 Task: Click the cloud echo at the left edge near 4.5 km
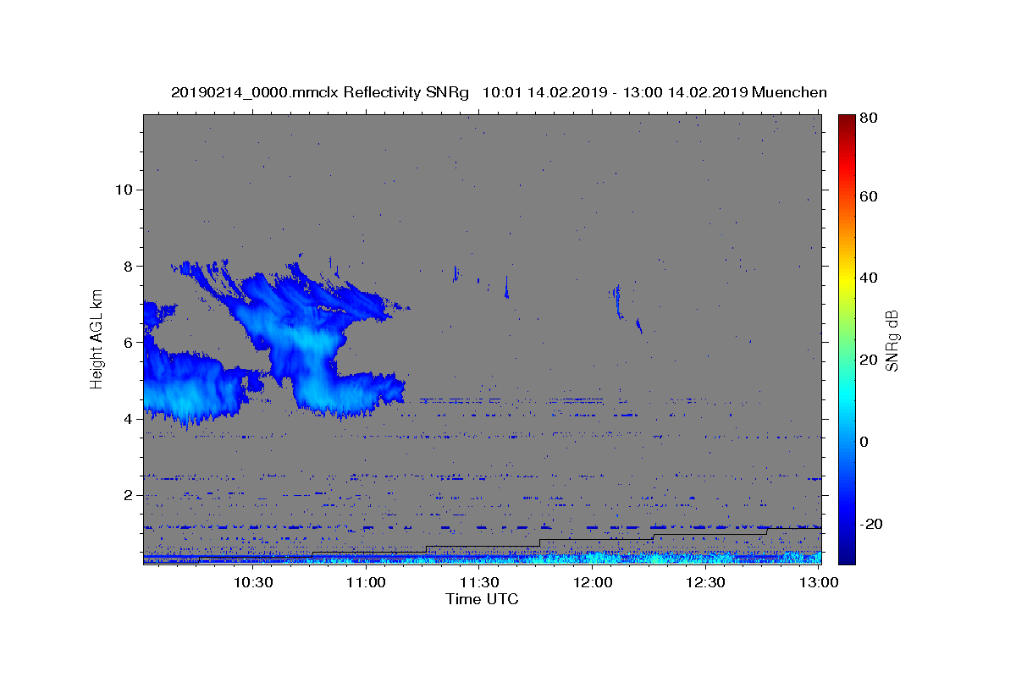click(x=190, y=389)
